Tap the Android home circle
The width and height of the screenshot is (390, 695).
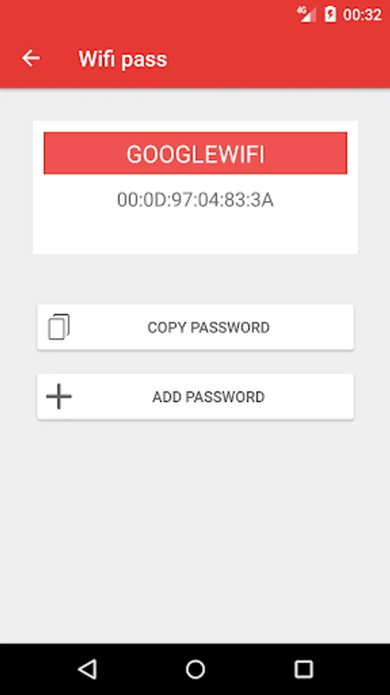click(x=195, y=669)
